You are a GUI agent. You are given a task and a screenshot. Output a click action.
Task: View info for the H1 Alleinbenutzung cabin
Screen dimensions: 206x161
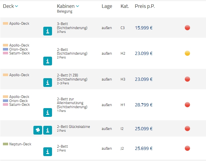coord(48,112)
